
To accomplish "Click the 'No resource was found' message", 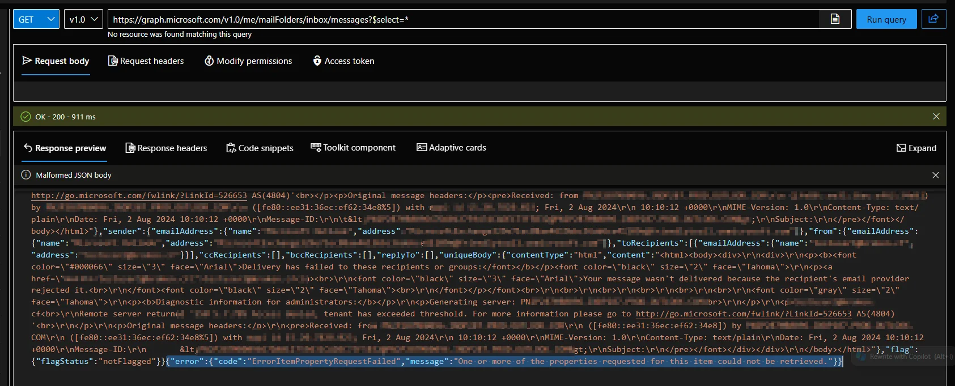I will tap(180, 35).
